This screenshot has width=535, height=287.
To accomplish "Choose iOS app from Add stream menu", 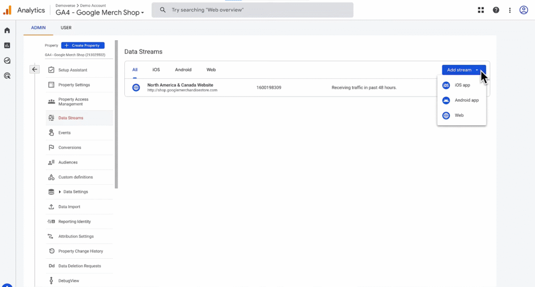I will [x=461, y=85].
